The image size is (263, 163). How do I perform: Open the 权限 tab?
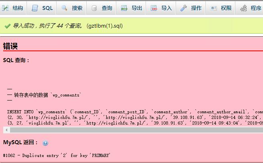pos(226,8)
